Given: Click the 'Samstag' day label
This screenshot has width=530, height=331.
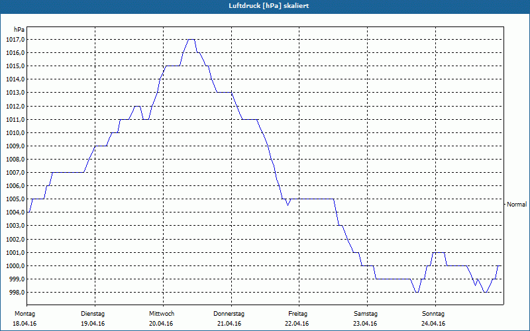Looking at the screenshot, I should pos(366,314).
